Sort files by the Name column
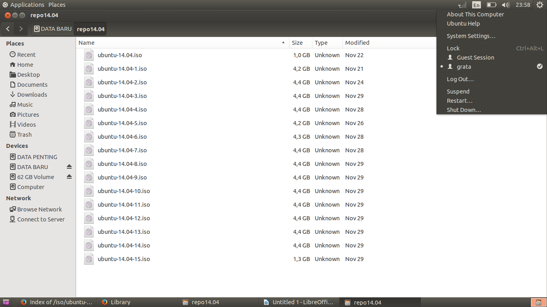This screenshot has height=307, width=547. pos(183,43)
